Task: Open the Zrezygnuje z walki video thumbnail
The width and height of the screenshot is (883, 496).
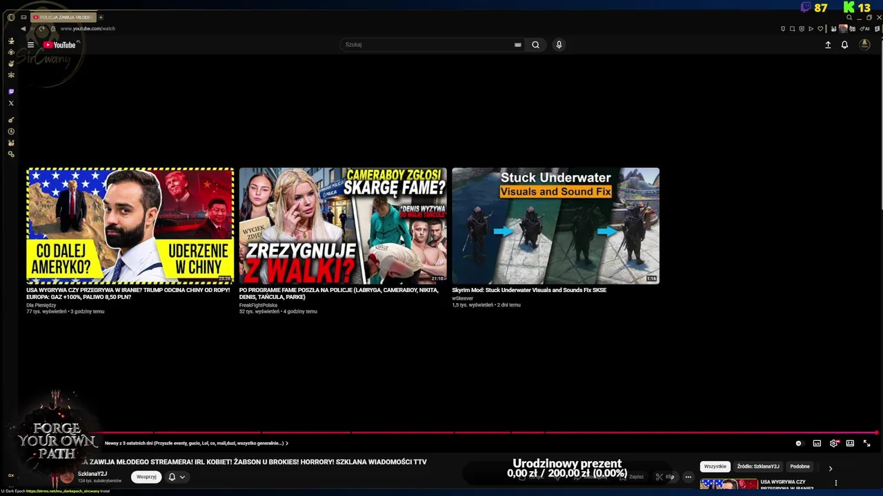Action: (x=343, y=226)
